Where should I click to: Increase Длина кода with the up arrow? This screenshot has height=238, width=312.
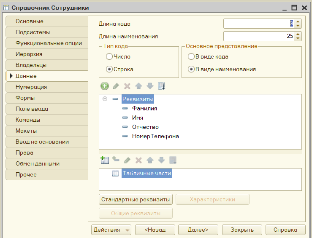coord(298,21)
